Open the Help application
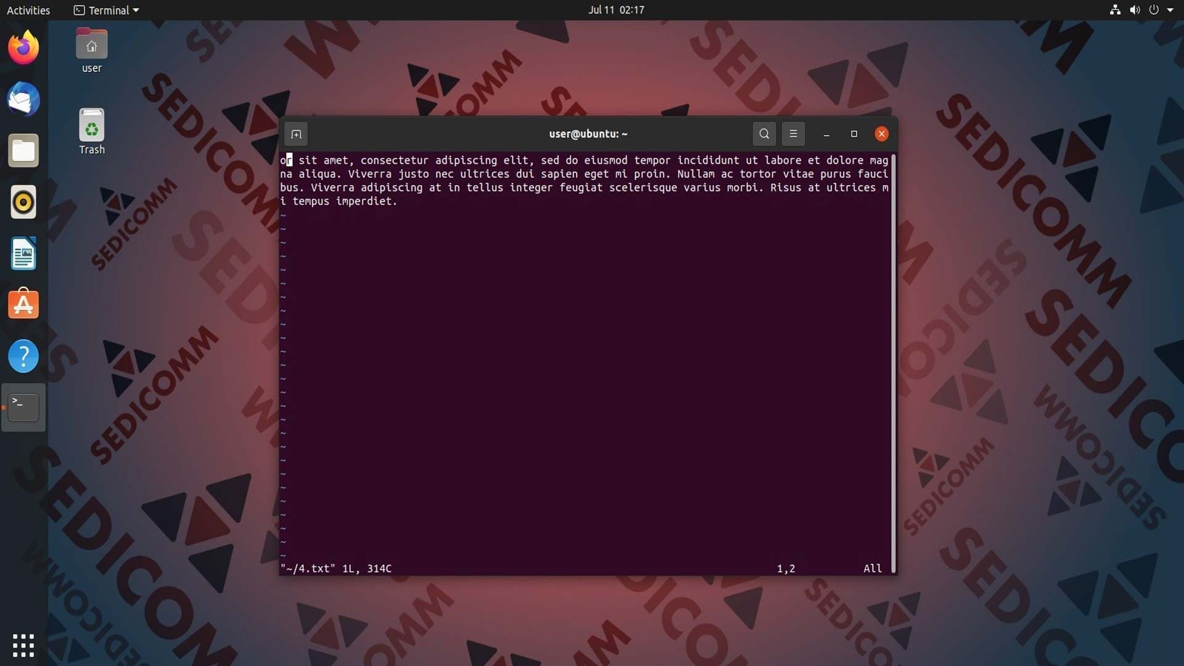Viewport: 1184px width, 666px height. pos(23,356)
